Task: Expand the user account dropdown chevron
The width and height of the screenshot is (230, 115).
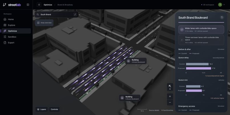Action: [224, 5]
